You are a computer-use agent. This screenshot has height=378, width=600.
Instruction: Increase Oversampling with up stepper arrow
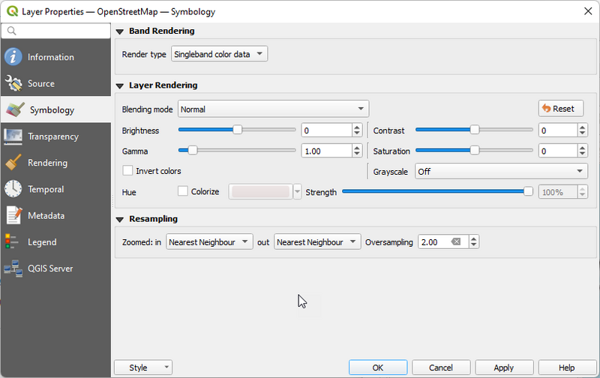[474, 238]
